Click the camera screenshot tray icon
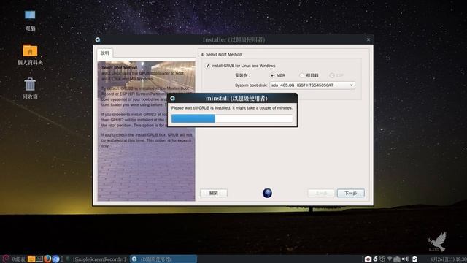The width and height of the screenshot is (467, 263). point(368,259)
